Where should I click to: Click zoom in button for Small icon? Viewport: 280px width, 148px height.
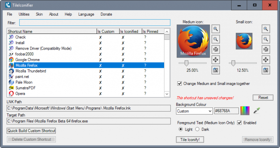click(x=266, y=29)
